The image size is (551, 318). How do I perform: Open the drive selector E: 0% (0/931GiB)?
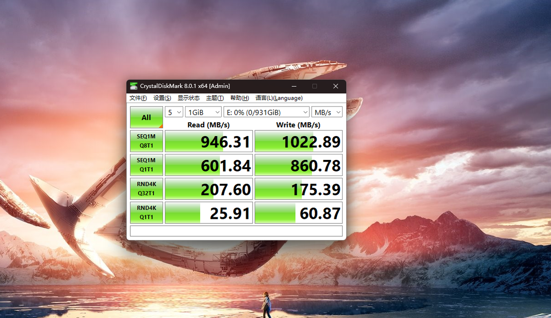(x=267, y=112)
